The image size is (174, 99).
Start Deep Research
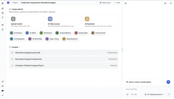[70, 39]
